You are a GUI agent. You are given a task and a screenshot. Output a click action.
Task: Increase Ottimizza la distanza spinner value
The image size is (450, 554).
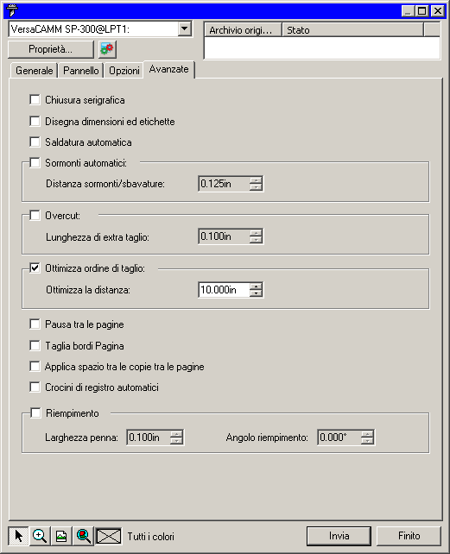[x=256, y=286]
